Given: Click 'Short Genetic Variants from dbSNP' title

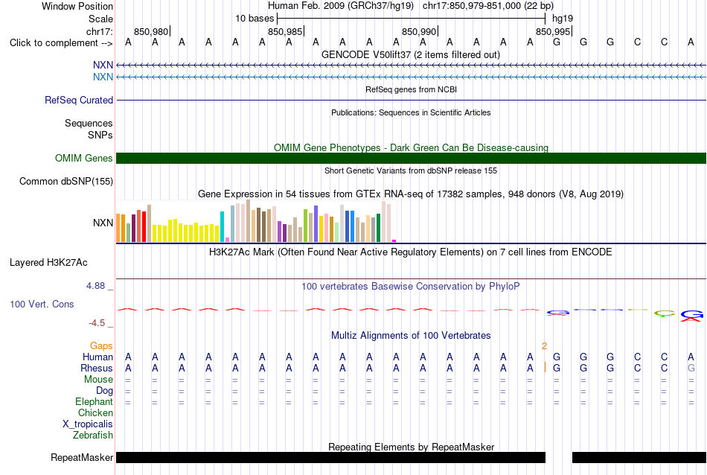Looking at the screenshot, I should (x=411, y=170).
